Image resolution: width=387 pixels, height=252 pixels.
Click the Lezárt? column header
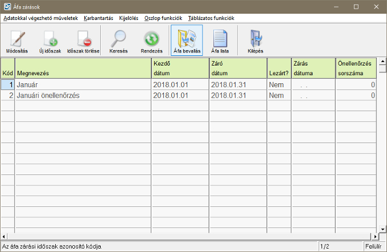click(x=279, y=74)
